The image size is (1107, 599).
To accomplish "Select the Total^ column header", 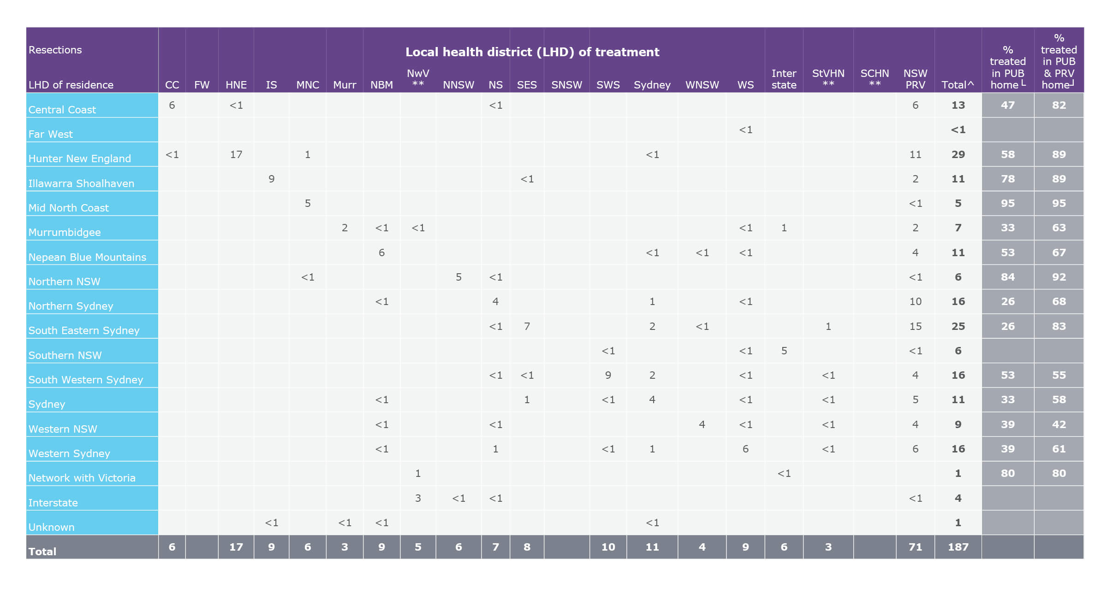I will tap(958, 85).
